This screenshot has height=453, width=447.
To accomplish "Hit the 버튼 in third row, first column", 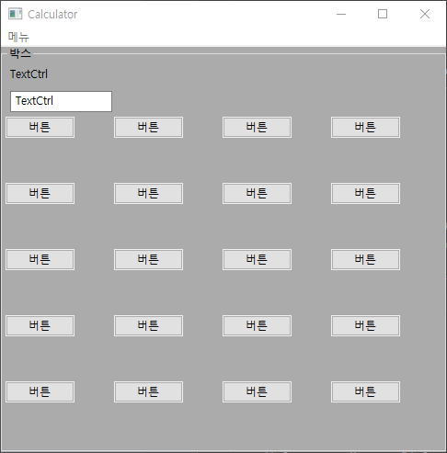I will coord(40,259).
